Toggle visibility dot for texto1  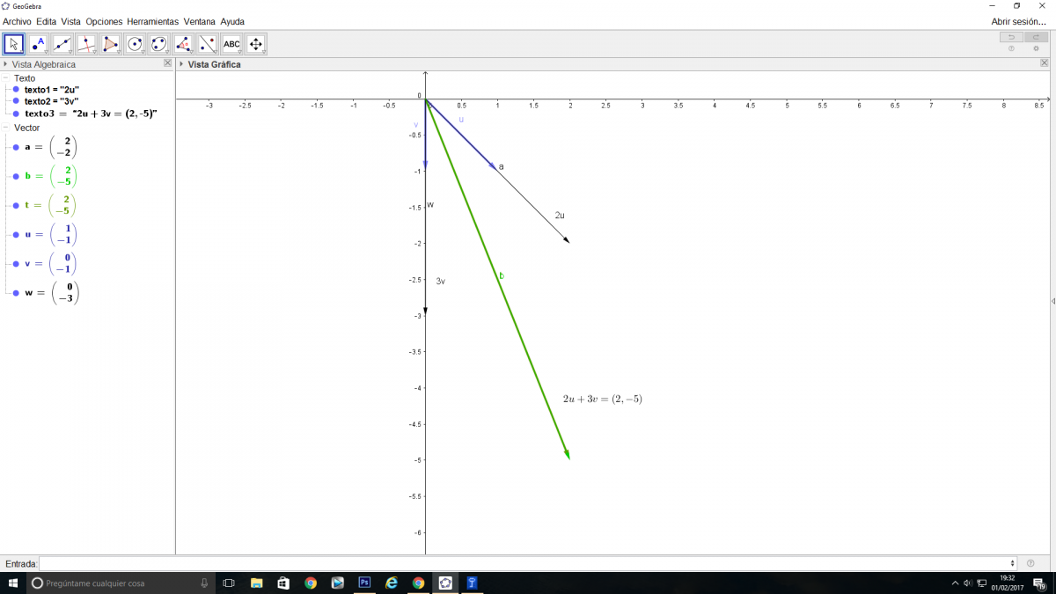pyautogui.click(x=16, y=90)
